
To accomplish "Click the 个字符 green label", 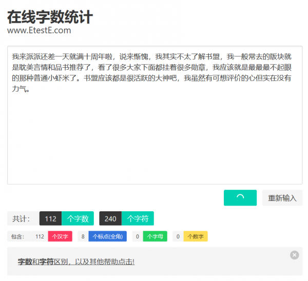I will [138, 218].
